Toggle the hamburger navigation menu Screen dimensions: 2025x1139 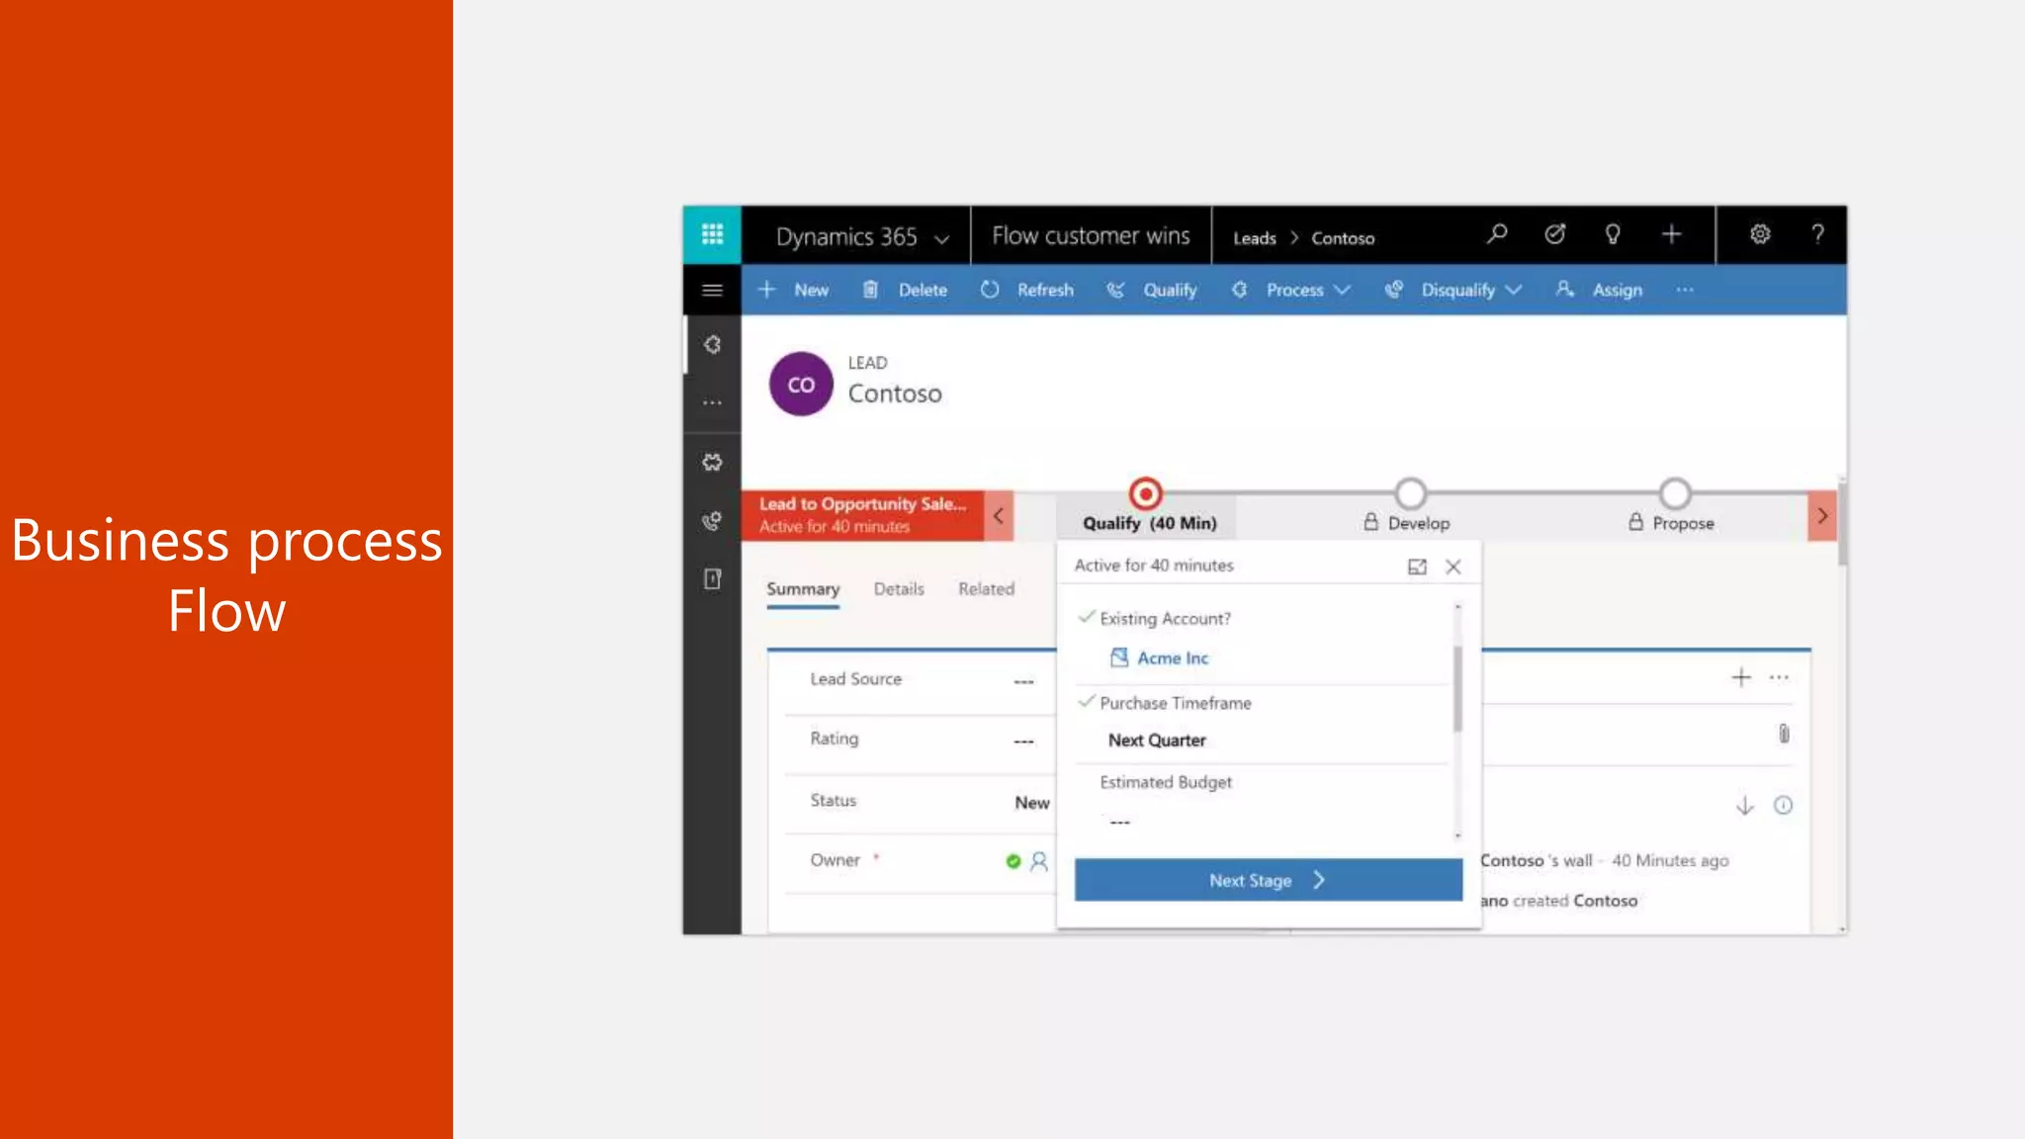click(x=712, y=290)
